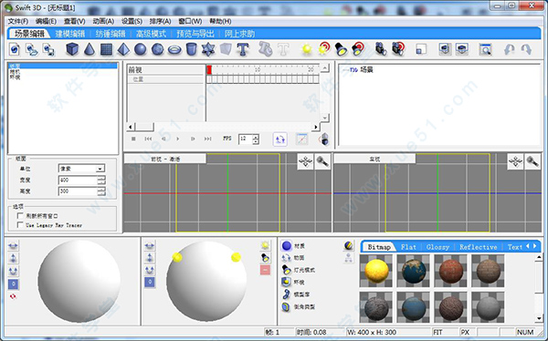Lock vertical rotation on lighting trackball
Viewport: 548px width, 341px height.
pyautogui.click(x=150, y=258)
